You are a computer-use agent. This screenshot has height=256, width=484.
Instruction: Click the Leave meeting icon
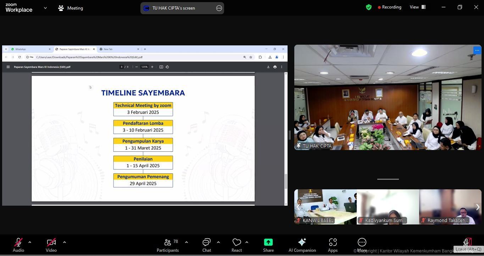pyautogui.click(x=468, y=242)
